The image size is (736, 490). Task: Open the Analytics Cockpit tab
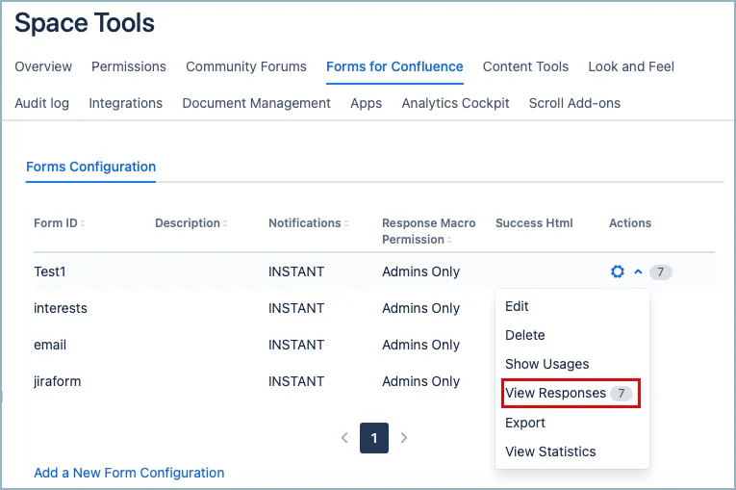pos(455,103)
